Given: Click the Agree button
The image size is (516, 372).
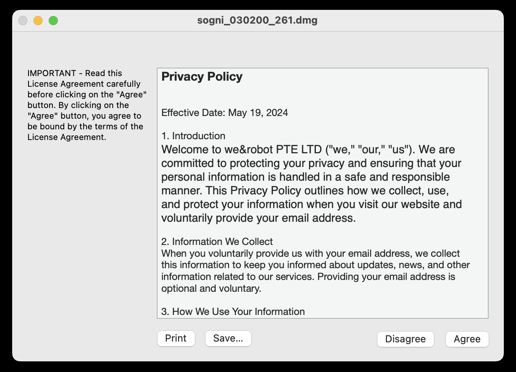Looking at the screenshot, I should [x=467, y=339].
